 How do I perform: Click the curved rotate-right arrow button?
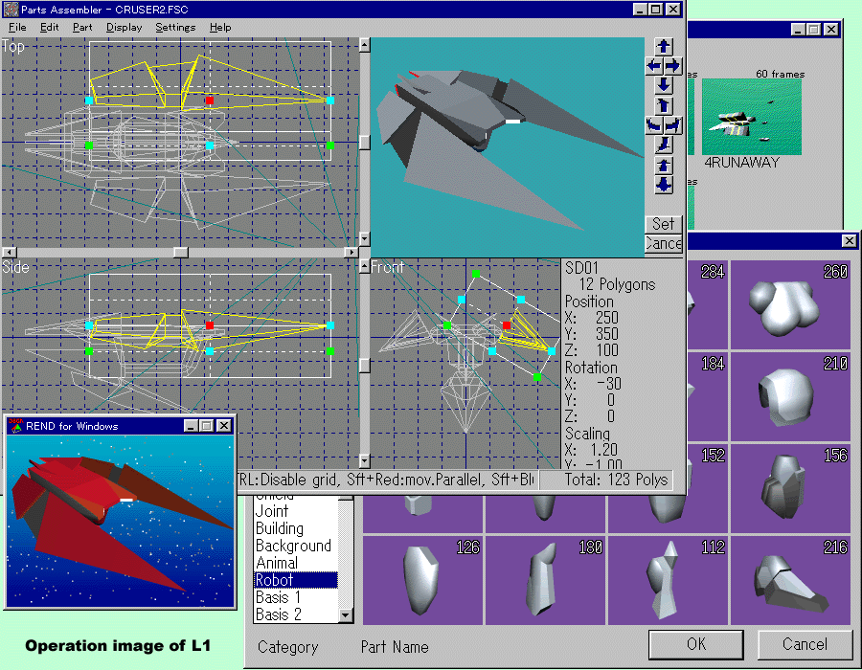click(x=673, y=124)
